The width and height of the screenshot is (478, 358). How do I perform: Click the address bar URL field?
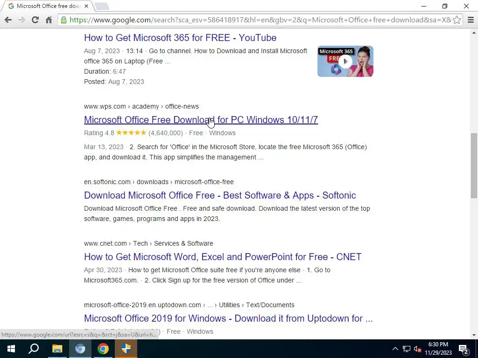[x=260, y=20]
